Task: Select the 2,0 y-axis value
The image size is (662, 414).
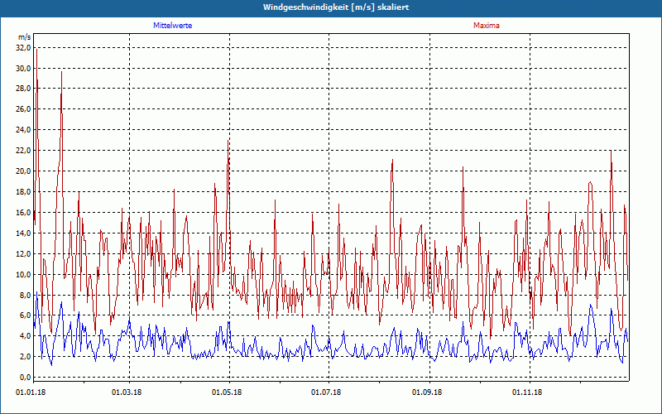Action: click(x=26, y=357)
